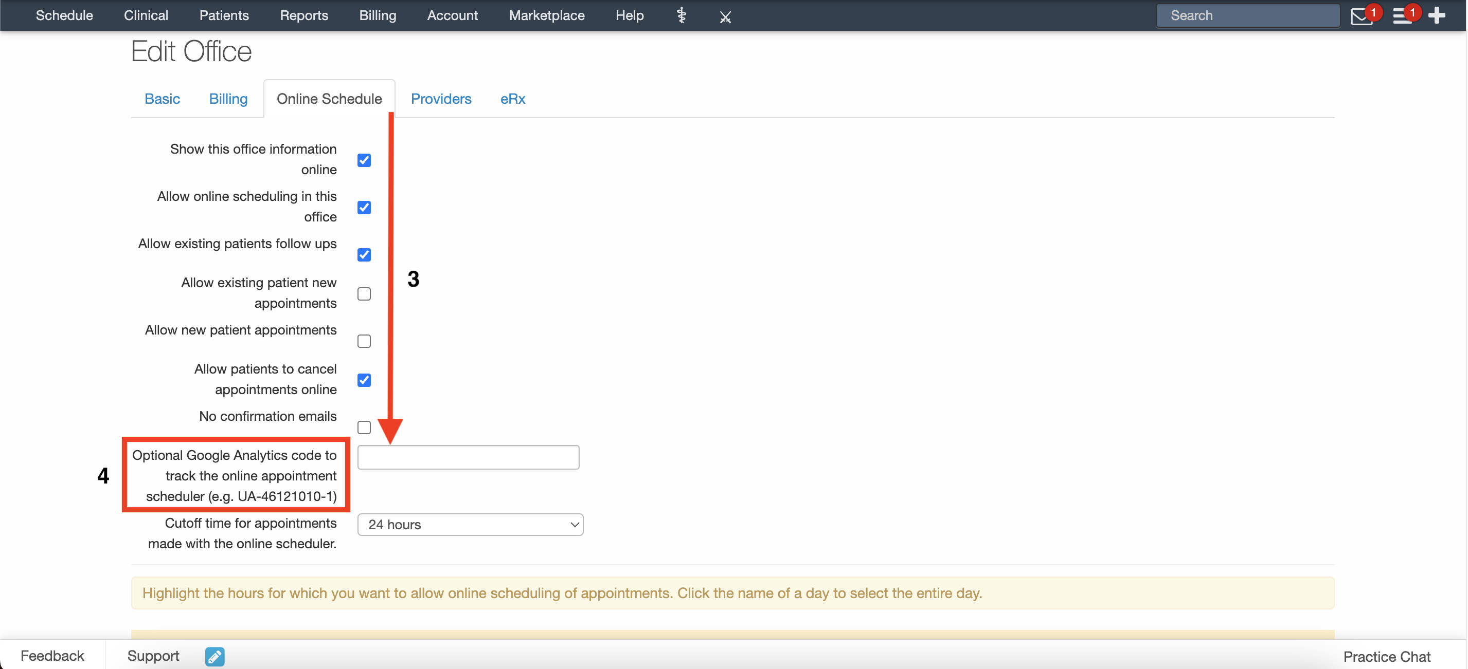Switch to the Basic tab

[163, 99]
